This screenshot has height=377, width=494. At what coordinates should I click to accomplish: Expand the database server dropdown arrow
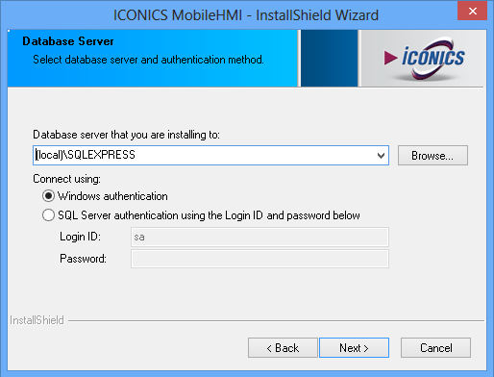click(381, 156)
